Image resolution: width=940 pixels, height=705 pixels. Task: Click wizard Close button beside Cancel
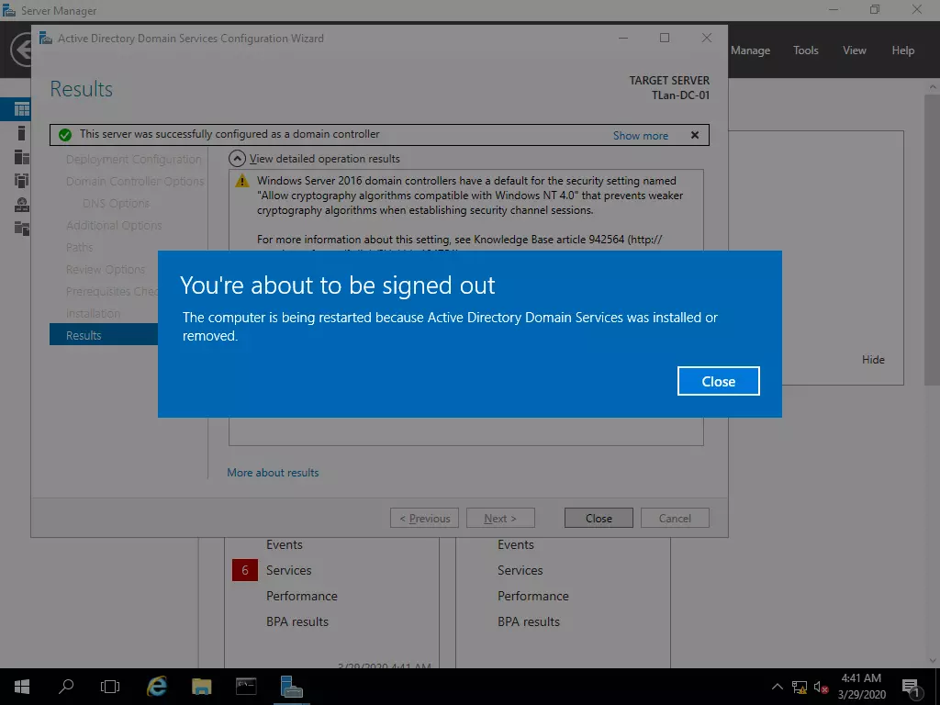599,518
